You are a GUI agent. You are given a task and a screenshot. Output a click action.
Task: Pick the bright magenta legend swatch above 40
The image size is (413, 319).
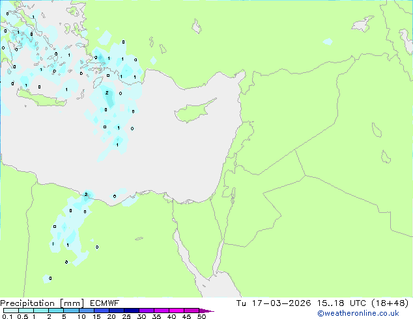[x=177, y=311]
